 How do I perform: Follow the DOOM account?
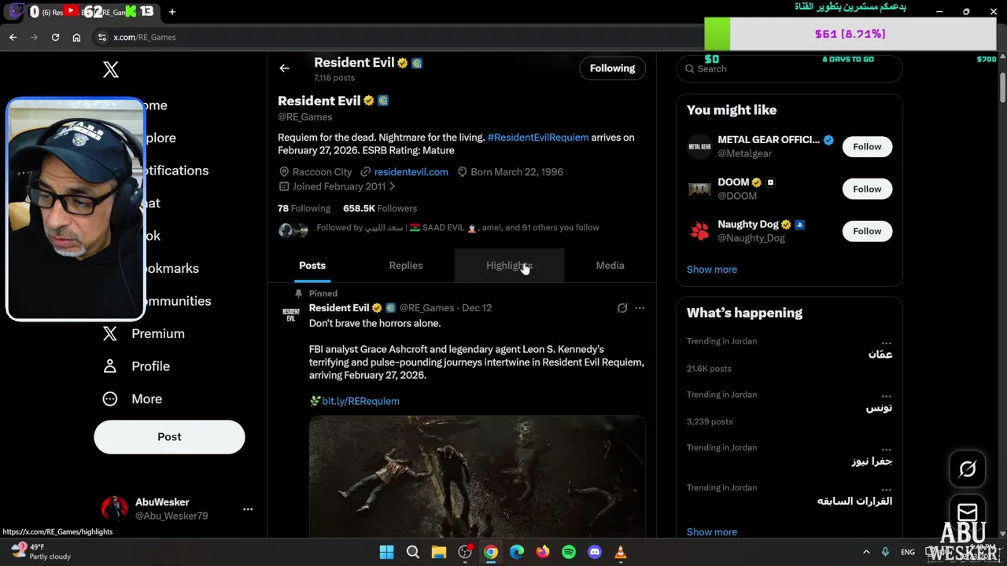(867, 189)
